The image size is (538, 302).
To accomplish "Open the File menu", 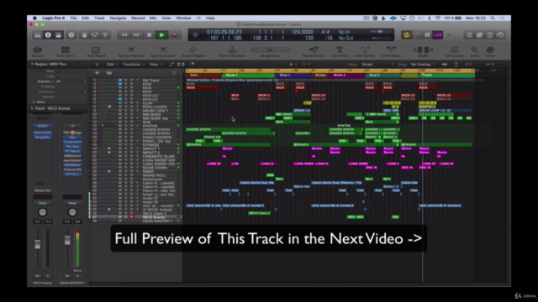I will tap(73, 18).
